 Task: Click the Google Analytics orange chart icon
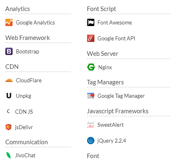pyautogui.click(x=9, y=22)
